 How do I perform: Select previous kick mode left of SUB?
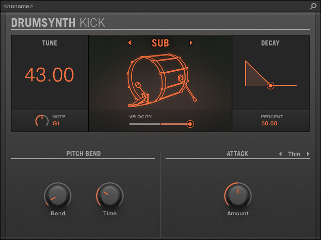129,43
